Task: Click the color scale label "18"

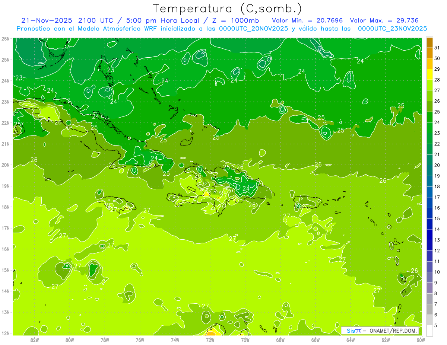Action: point(437,186)
